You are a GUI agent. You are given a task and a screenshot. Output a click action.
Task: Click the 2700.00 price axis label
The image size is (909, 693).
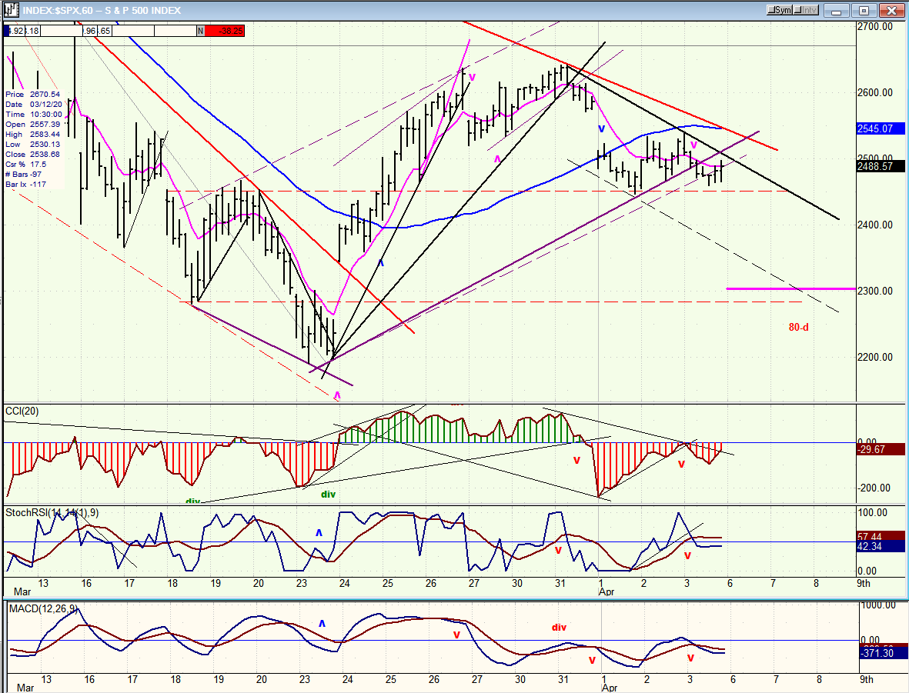click(875, 27)
